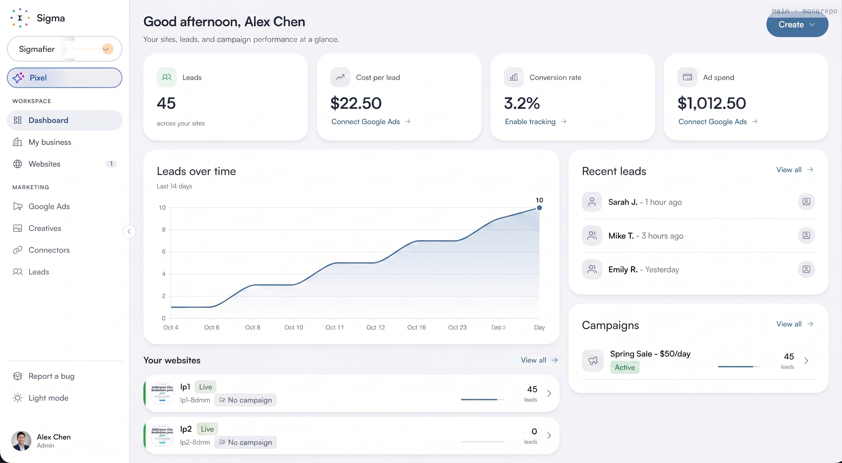
Task: Open the Create dropdown button
Action: click(x=797, y=24)
